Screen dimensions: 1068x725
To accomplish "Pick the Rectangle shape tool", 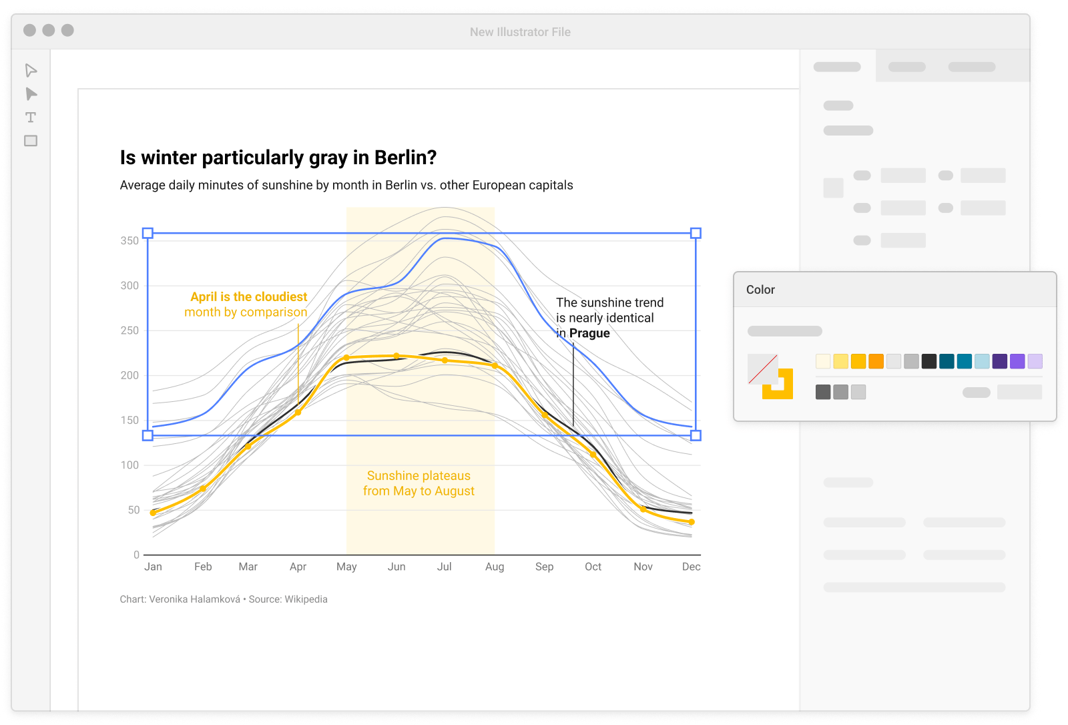I will (31, 141).
